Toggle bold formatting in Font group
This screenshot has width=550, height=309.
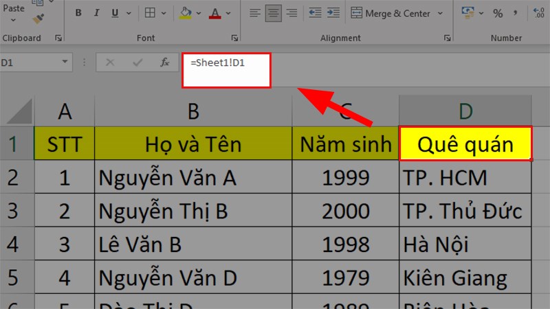click(x=78, y=13)
